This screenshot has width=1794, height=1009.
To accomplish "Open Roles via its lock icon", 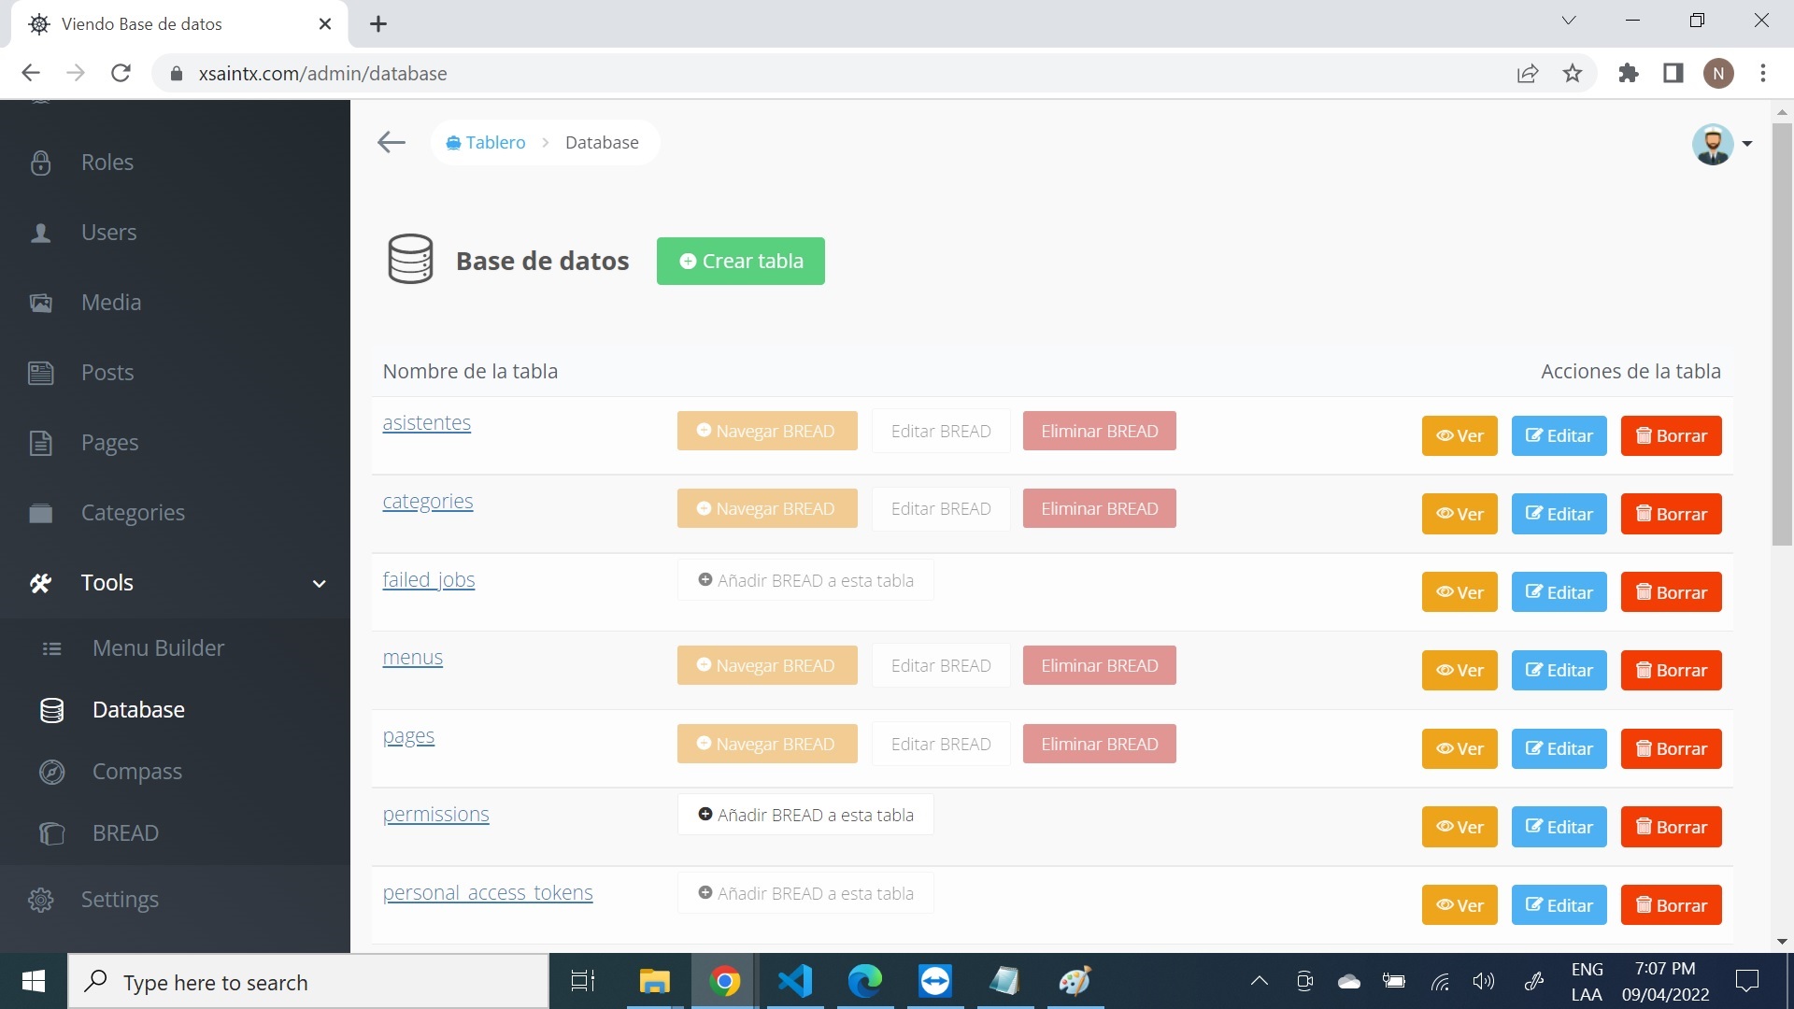I will pyautogui.click(x=41, y=163).
